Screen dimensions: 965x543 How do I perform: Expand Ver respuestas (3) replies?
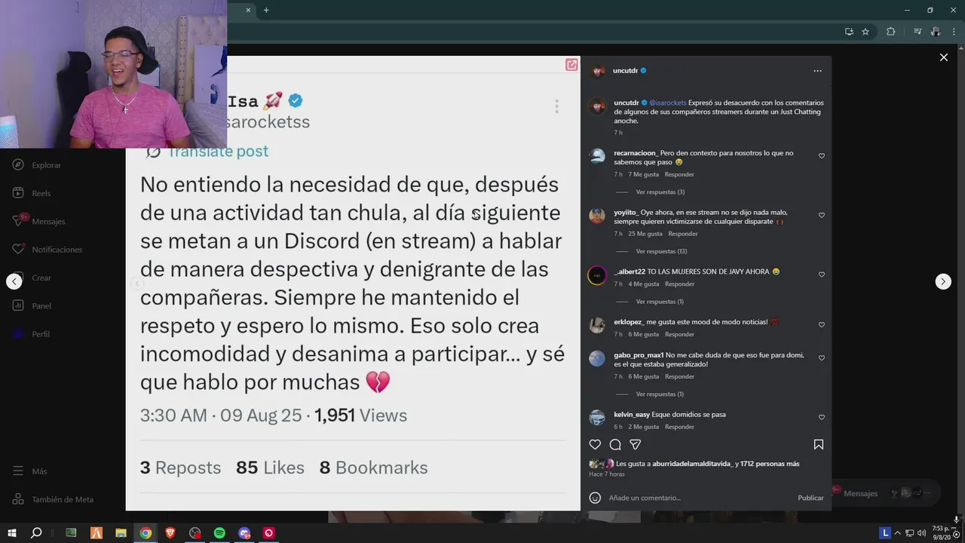[x=660, y=192]
